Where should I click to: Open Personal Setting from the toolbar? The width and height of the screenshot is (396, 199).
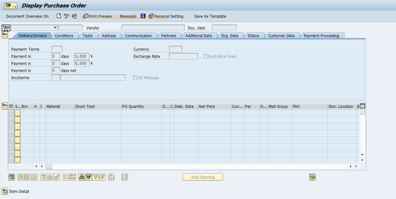[x=166, y=16]
